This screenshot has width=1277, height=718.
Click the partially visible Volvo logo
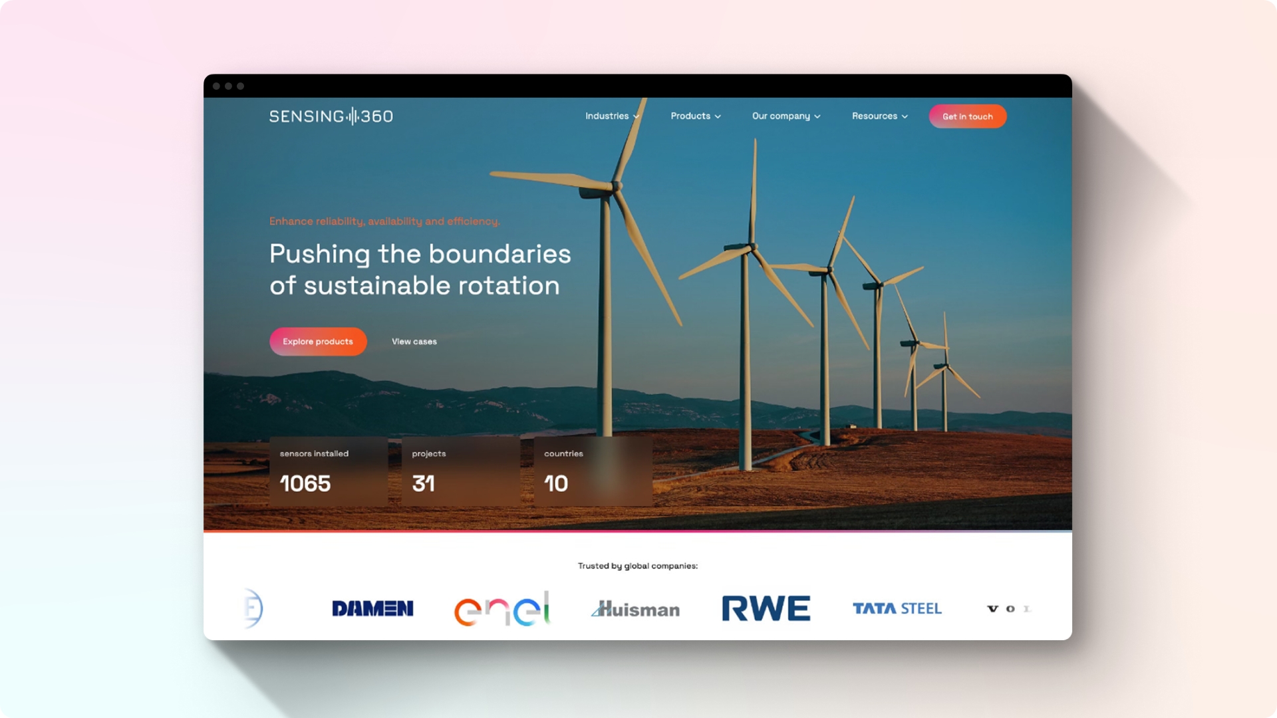[1008, 608]
